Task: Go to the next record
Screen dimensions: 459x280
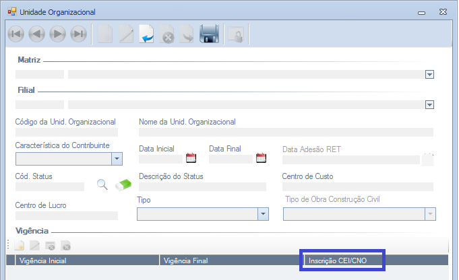Action: pos(57,34)
